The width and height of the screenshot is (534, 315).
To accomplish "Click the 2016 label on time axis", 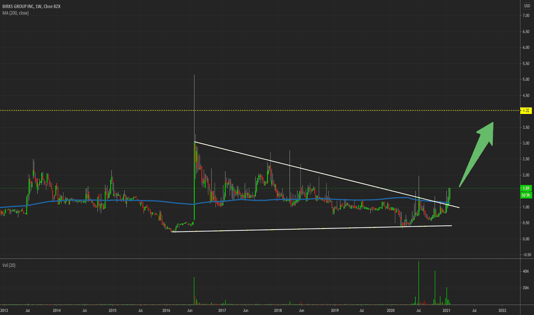I will tap(166, 310).
